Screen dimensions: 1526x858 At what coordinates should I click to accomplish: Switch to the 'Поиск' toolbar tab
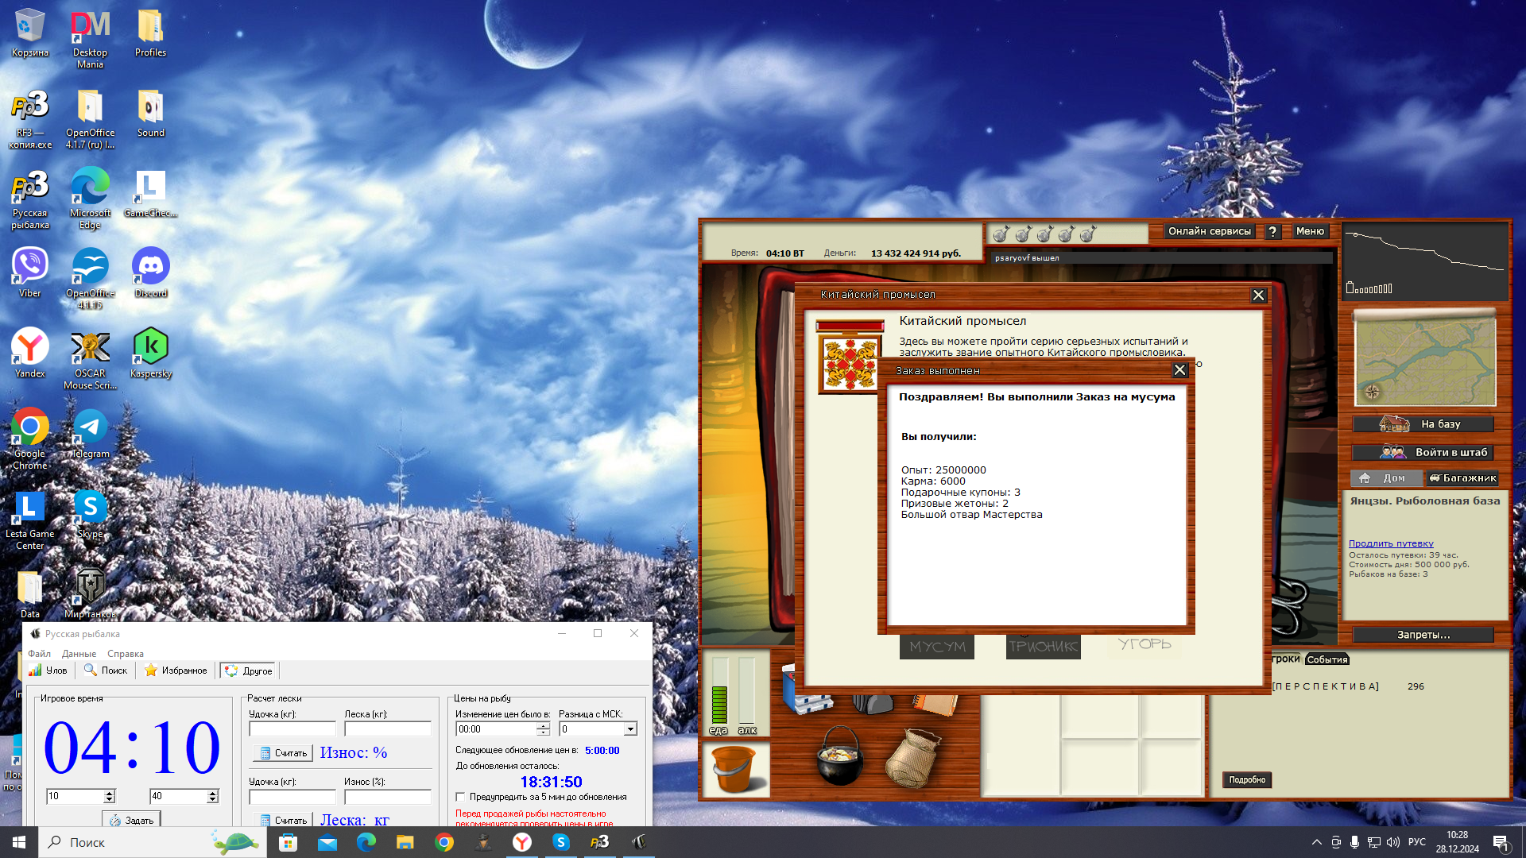[106, 671]
